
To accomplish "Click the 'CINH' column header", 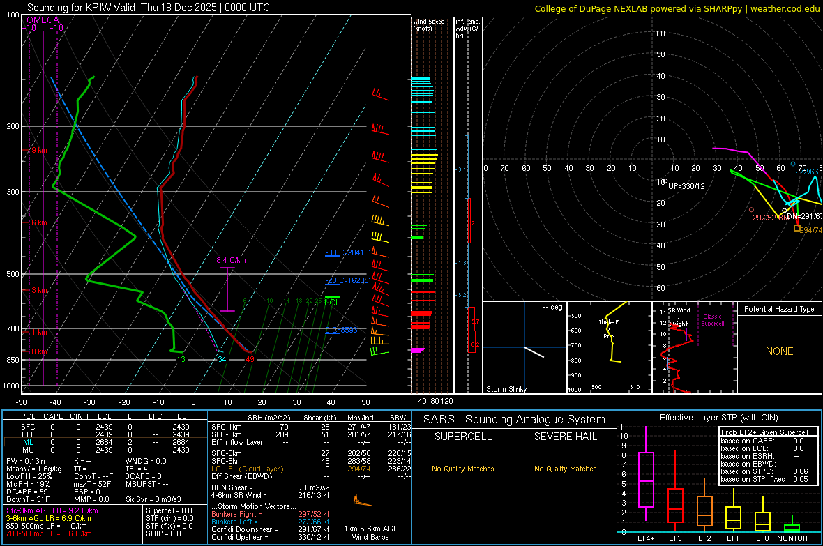I will coord(80,416).
